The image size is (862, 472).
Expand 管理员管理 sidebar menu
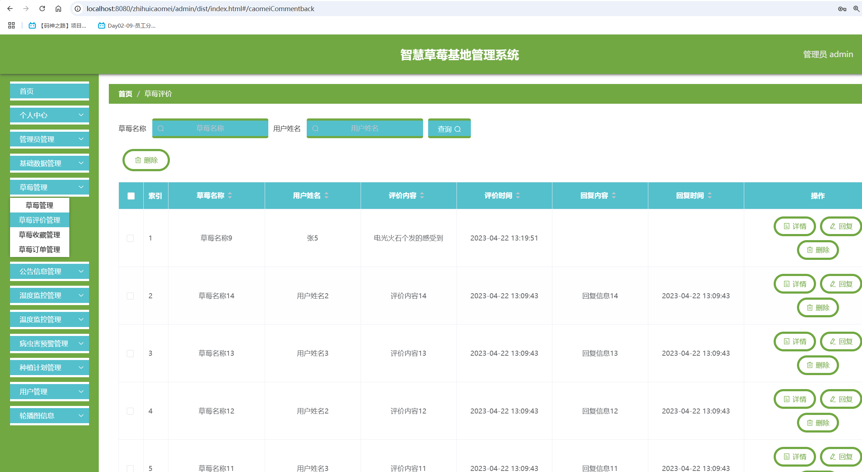pos(50,139)
